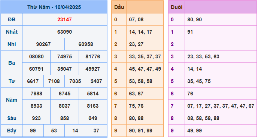Viewport: 258px width, 138px height.
Task: Select the Sáu prize number 923
Action: point(36,118)
